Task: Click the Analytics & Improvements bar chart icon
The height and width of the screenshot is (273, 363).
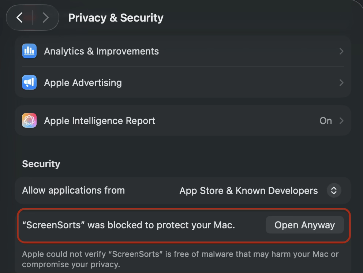Action: click(x=29, y=51)
